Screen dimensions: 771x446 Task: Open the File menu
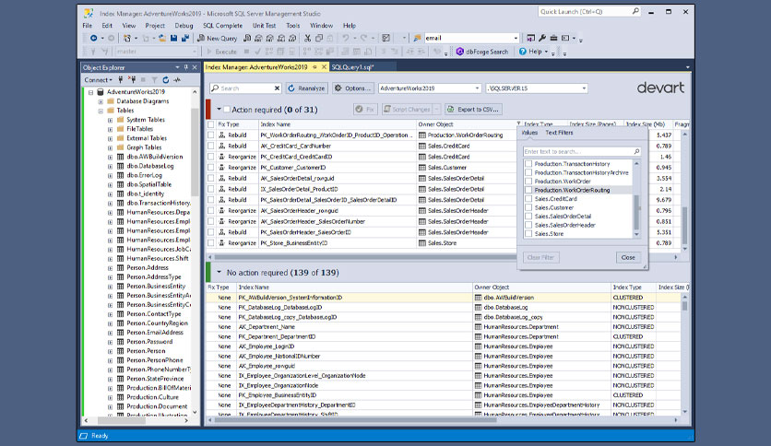[x=88, y=26]
